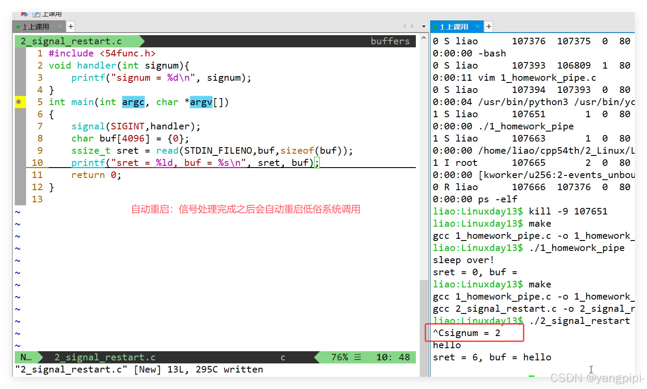Click the './1_homework_pipe' command line

point(577,248)
